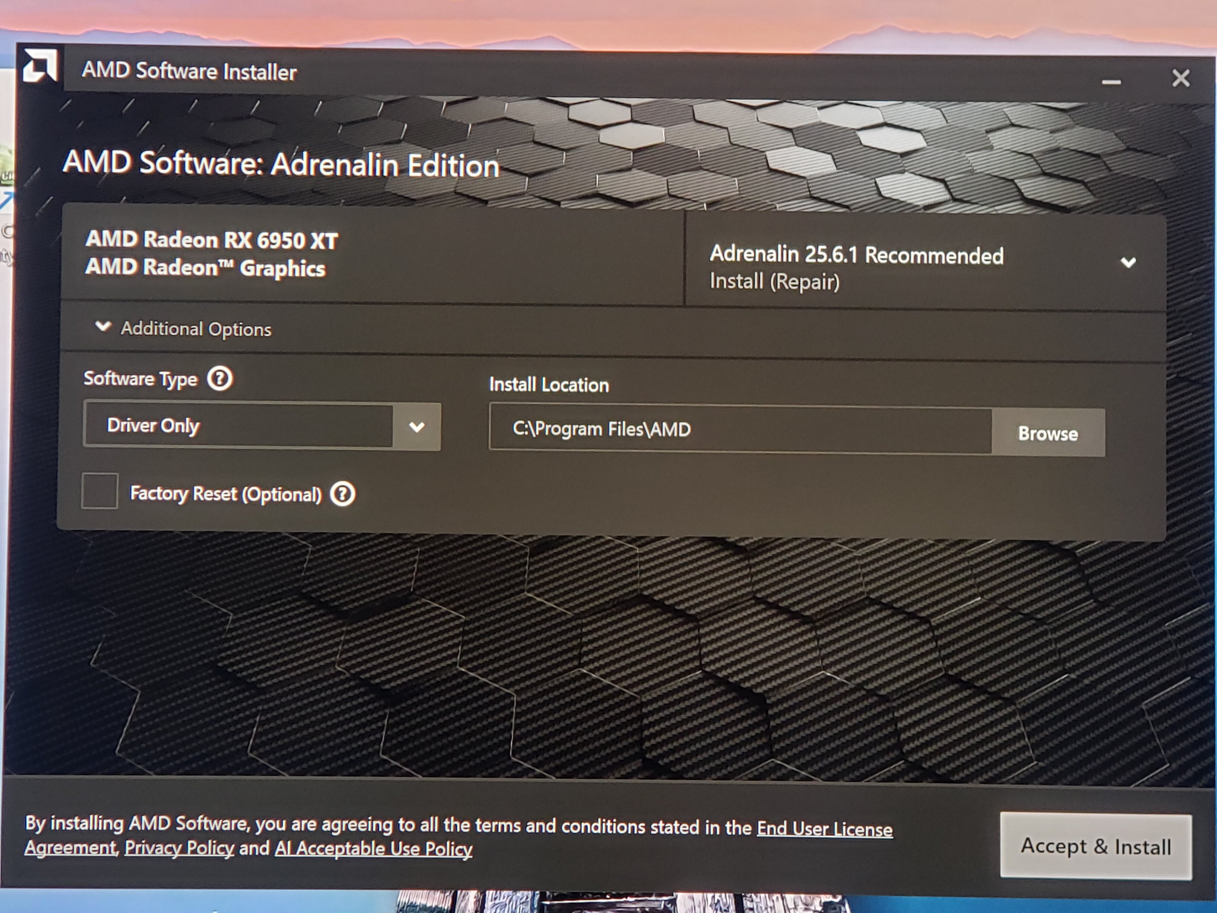Click the Install (Repair) text
Image resolution: width=1217 pixels, height=913 pixels.
(775, 282)
